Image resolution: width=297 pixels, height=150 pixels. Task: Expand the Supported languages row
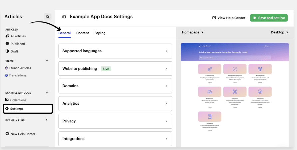pyautogui.click(x=115, y=51)
